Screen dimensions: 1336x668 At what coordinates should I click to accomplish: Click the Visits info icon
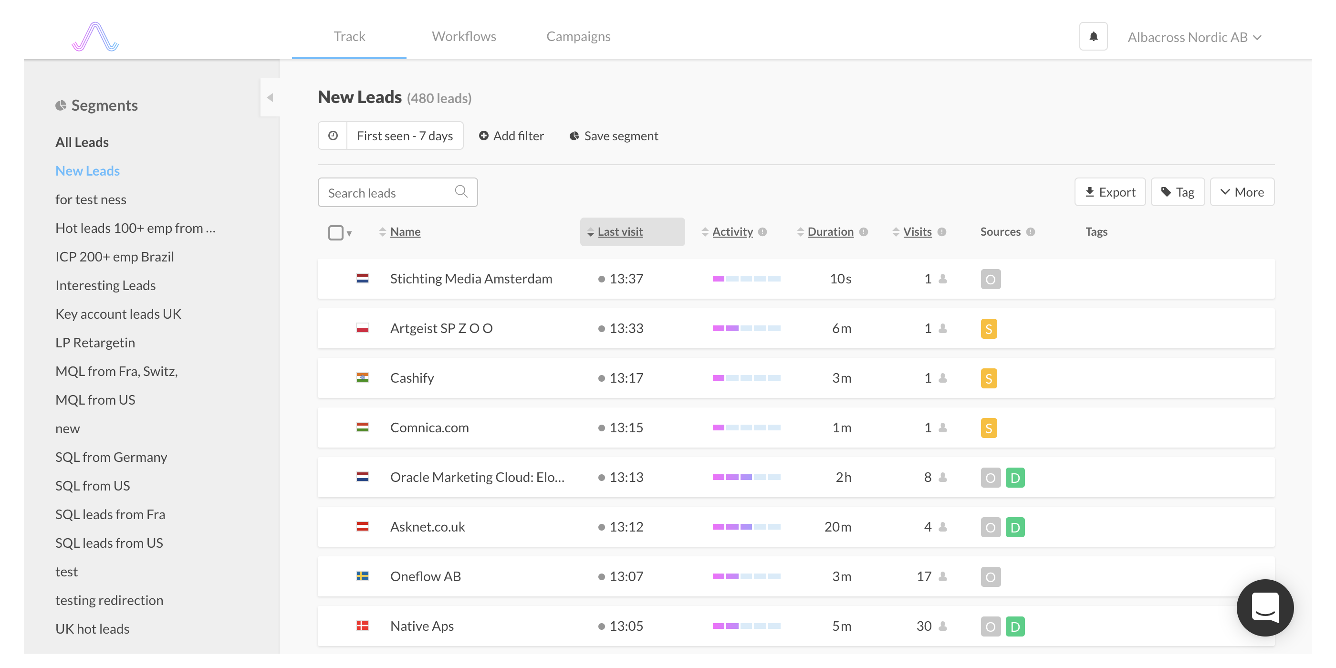(942, 232)
